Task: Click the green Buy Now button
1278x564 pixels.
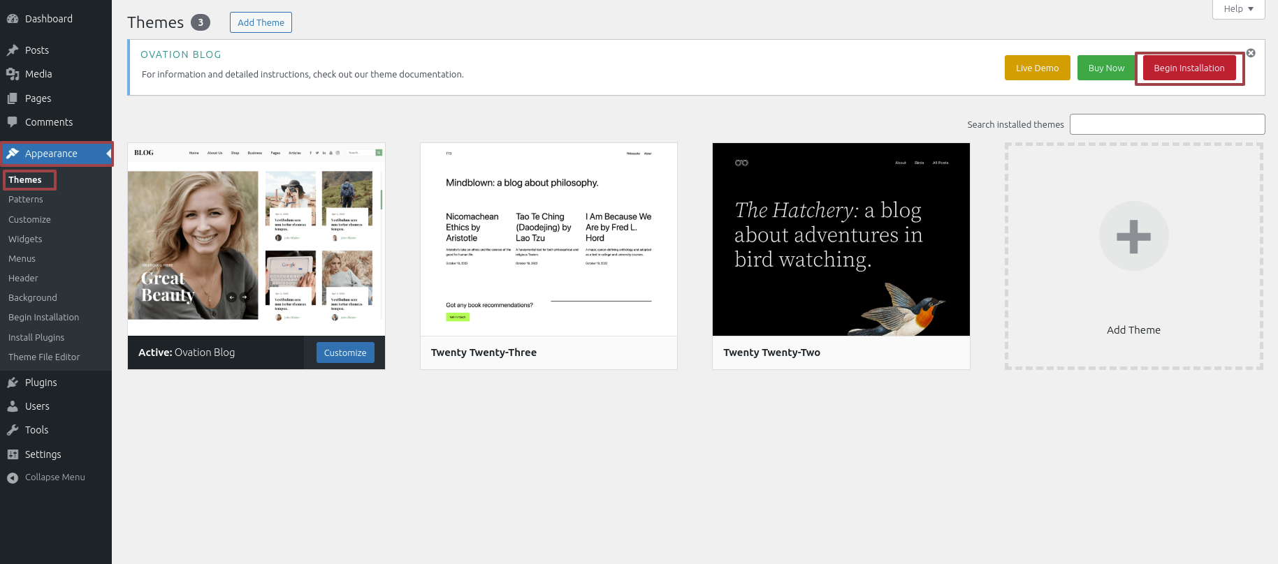Action: (x=1106, y=68)
